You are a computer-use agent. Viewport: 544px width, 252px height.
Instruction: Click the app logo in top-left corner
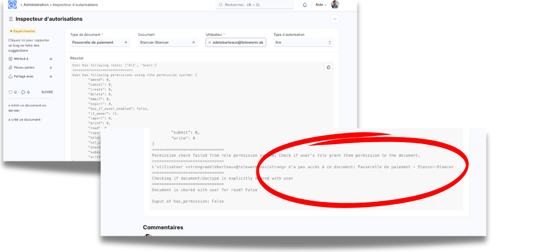[12, 5]
